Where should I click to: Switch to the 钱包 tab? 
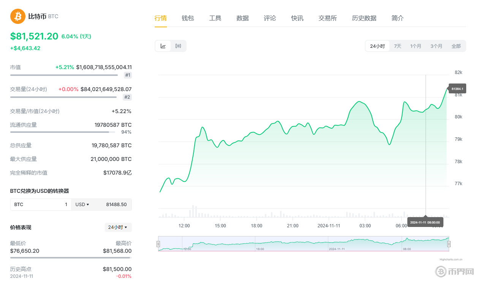(188, 18)
